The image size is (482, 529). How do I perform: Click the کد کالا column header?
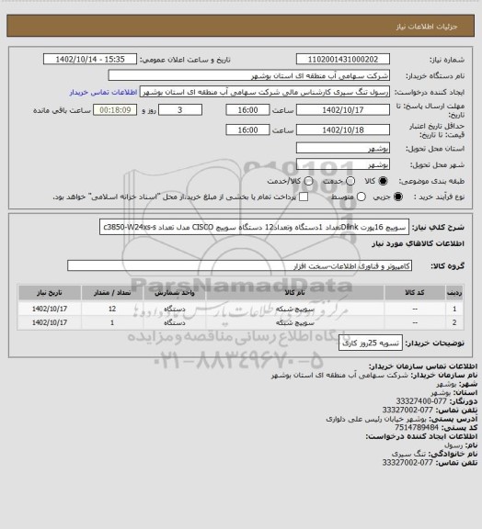(x=415, y=293)
